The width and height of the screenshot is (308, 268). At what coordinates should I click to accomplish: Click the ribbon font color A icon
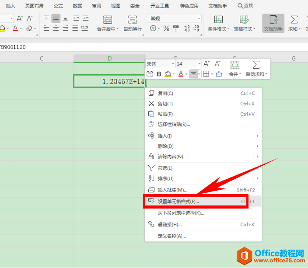[x=15, y=29]
